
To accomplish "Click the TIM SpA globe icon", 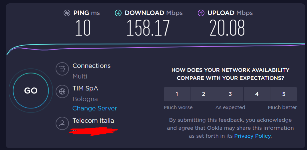I will pyautogui.click(x=62, y=91).
